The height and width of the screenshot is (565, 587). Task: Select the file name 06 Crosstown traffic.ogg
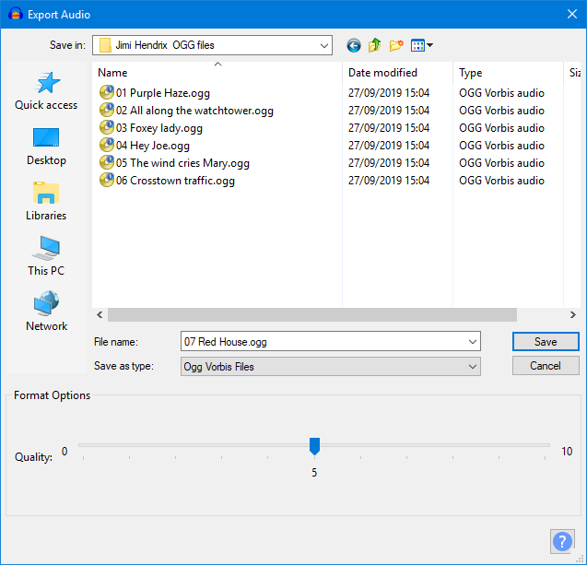[x=175, y=181]
